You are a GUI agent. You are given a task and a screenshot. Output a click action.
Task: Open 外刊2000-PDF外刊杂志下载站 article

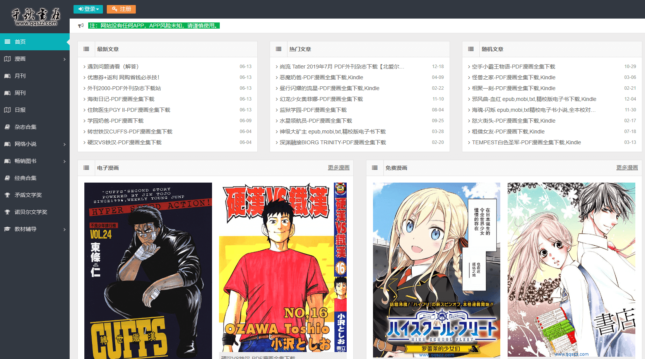(124, 88)
